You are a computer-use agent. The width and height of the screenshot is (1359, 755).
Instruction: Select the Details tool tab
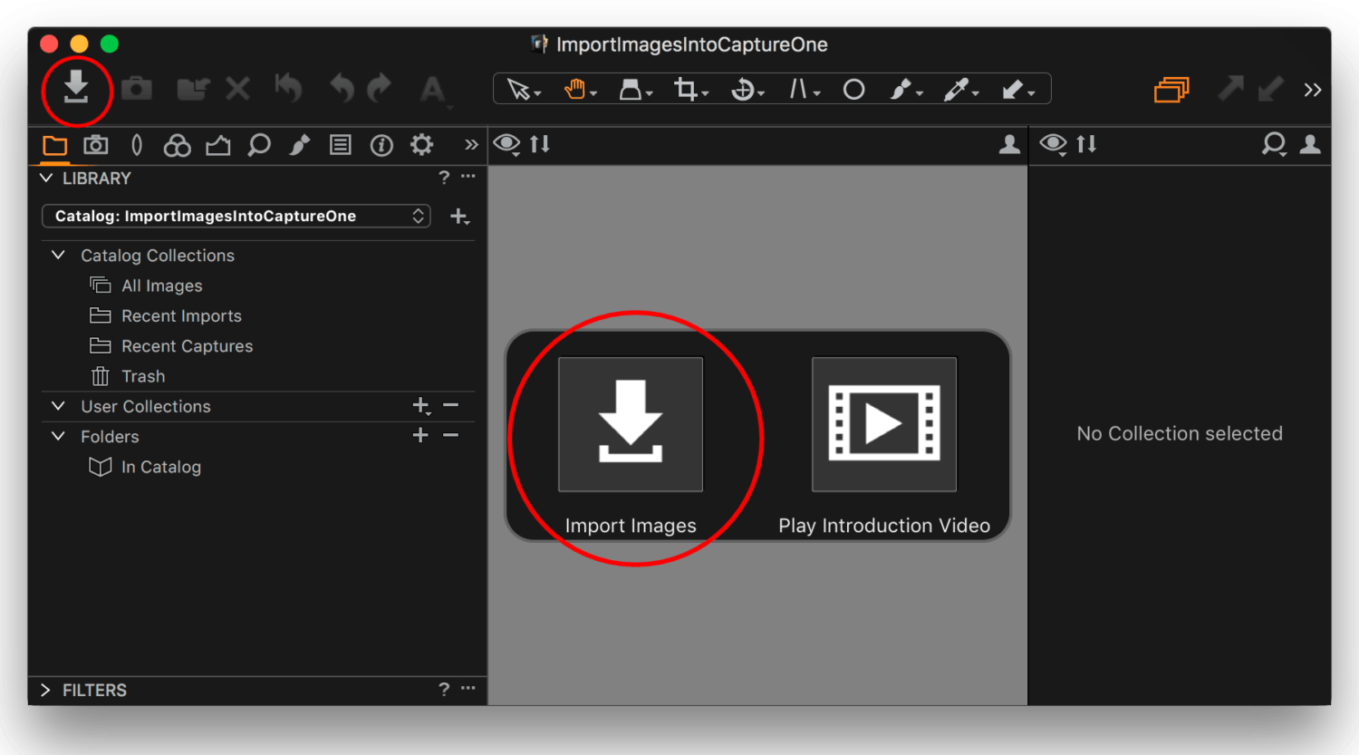[259, 145]
